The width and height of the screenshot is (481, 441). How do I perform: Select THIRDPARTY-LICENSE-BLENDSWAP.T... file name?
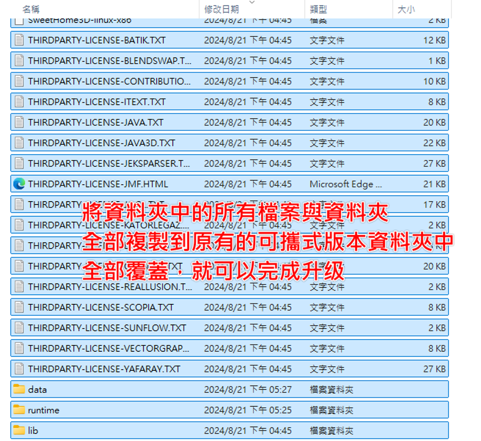(x=109, y=60)
